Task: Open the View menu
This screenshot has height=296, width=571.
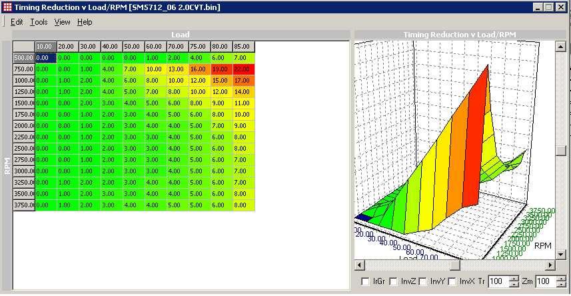Action: click(x=62, y=22)
